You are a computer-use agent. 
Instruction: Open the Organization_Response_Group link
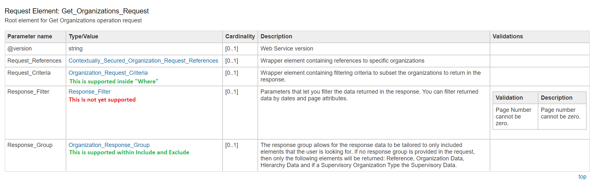coord(109,145)
